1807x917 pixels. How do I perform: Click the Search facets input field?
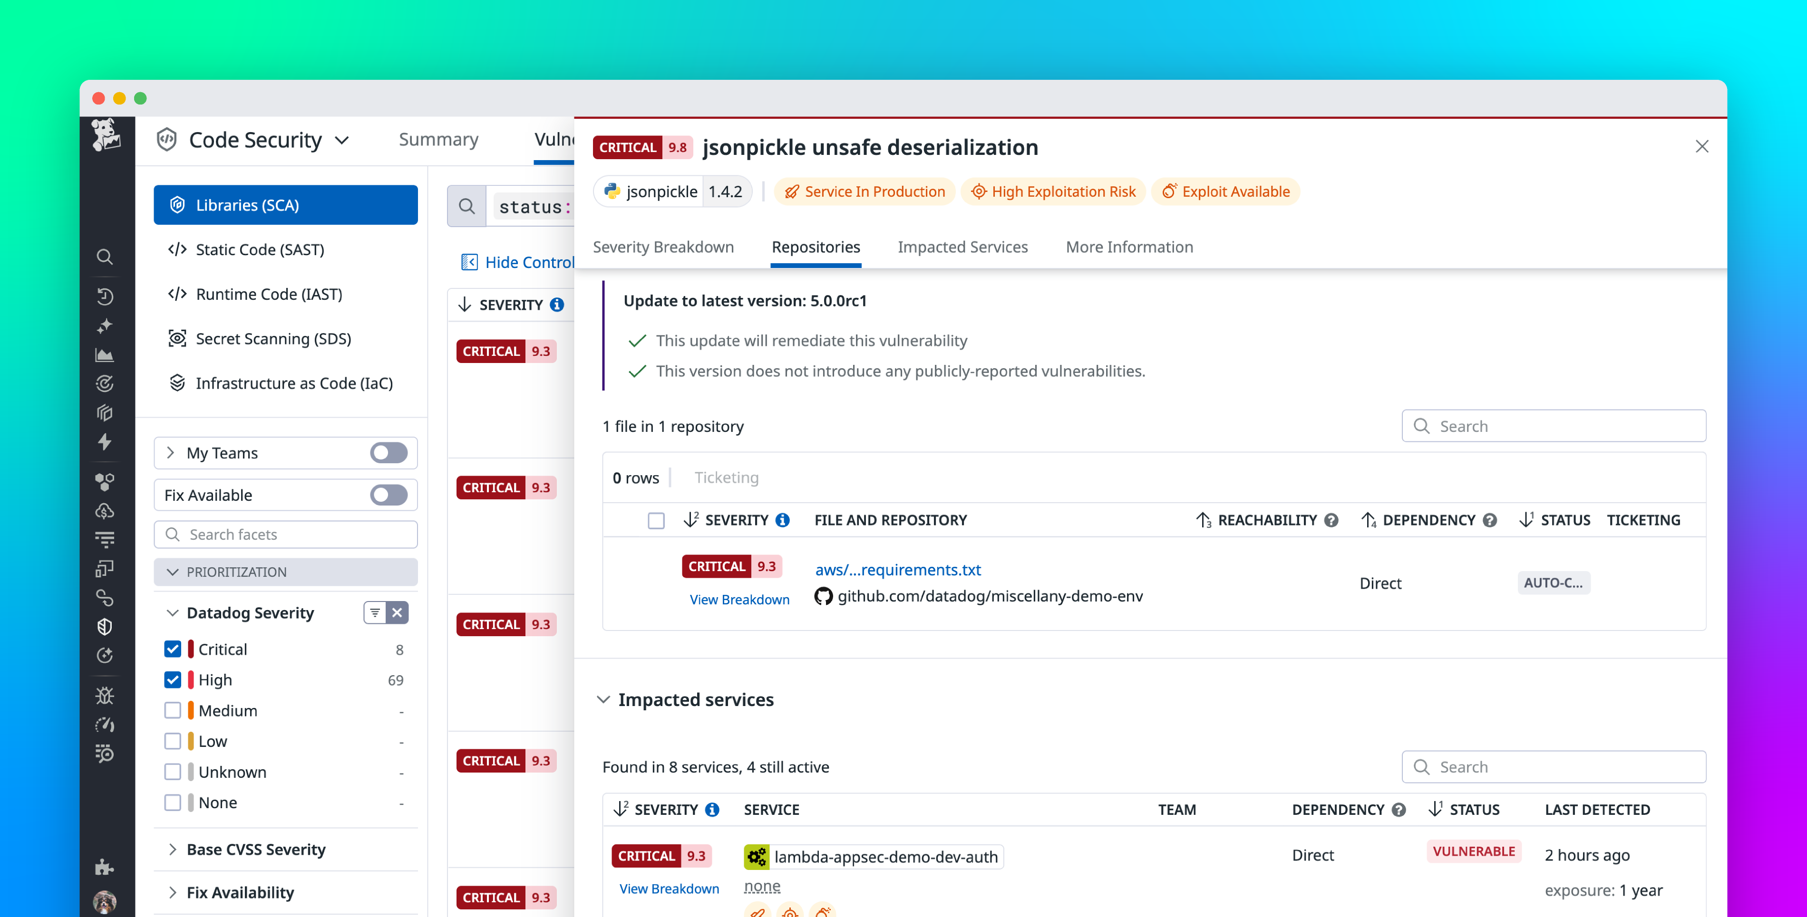point(286,534)
